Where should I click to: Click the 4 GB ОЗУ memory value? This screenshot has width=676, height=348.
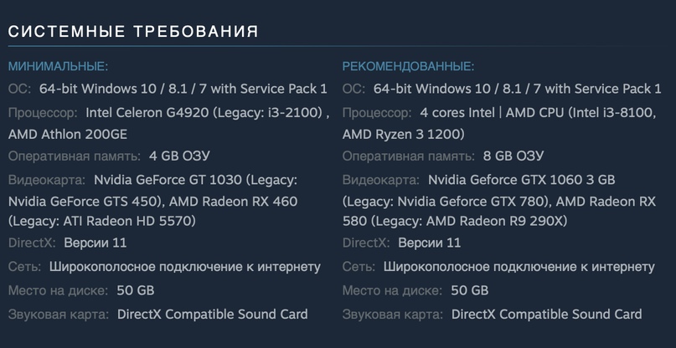click(179, 156)
